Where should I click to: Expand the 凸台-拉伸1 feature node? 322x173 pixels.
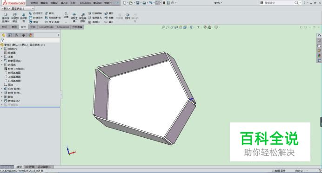(x=2, y=89)
